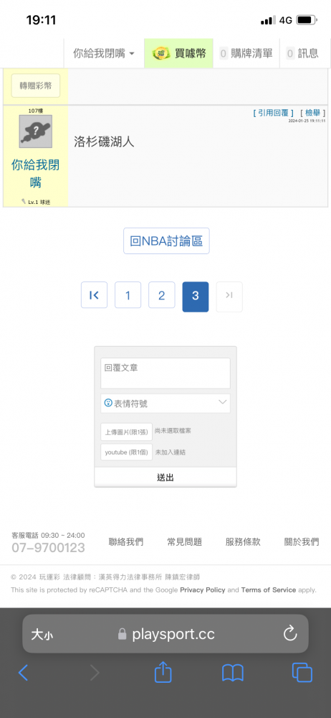Image resolution: width=331 pixels, height=718 pixels.
Task: Click 上傳圖片 upload button
Action: click(x=127, y=432)
